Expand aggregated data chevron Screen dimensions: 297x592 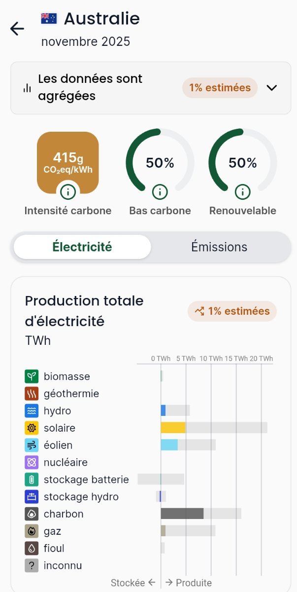click(x=272, y=88)
